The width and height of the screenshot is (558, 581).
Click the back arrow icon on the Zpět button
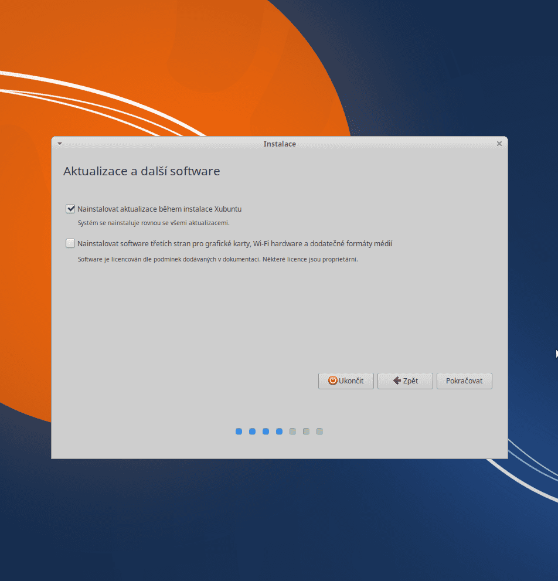397,380
